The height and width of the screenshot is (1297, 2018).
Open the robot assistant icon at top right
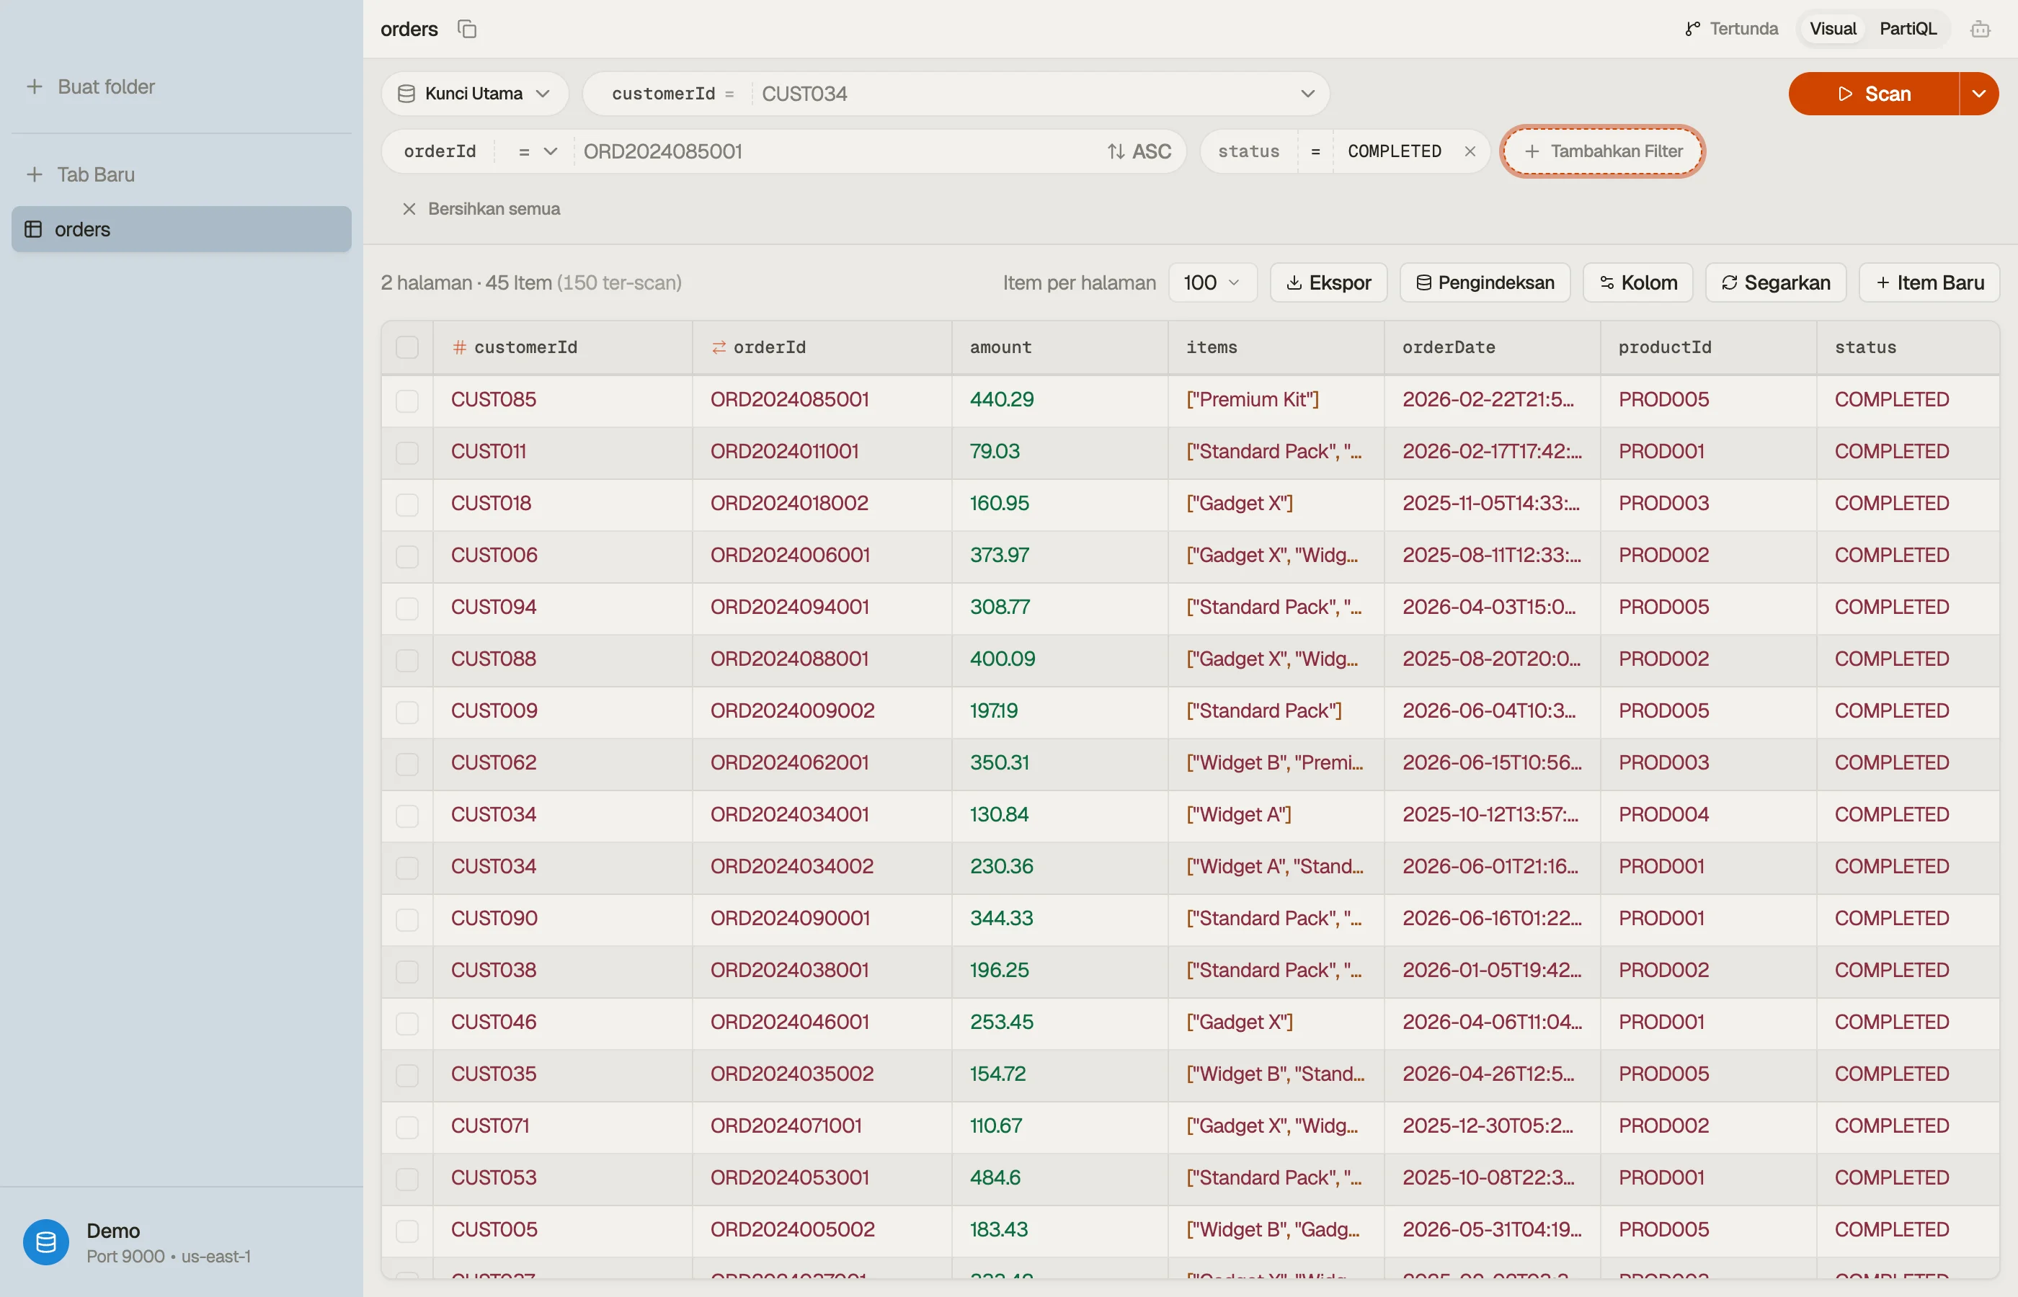pyautogui.click(x=1980, y=29)
